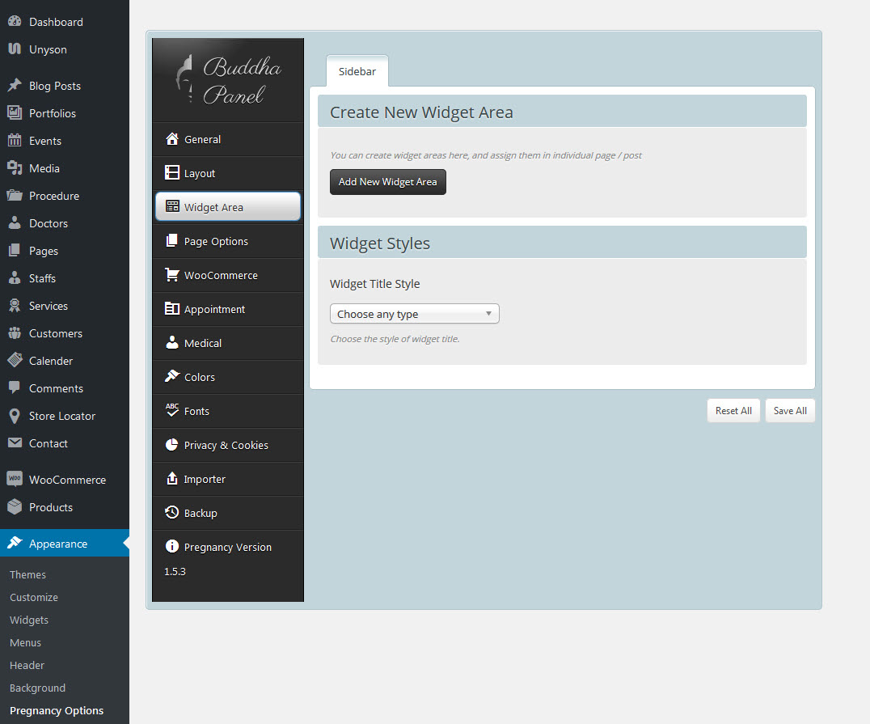This screenshot has height=724, width=870.
Task: Click the Colors paintbrush icon
Action: tap(171, 377)
